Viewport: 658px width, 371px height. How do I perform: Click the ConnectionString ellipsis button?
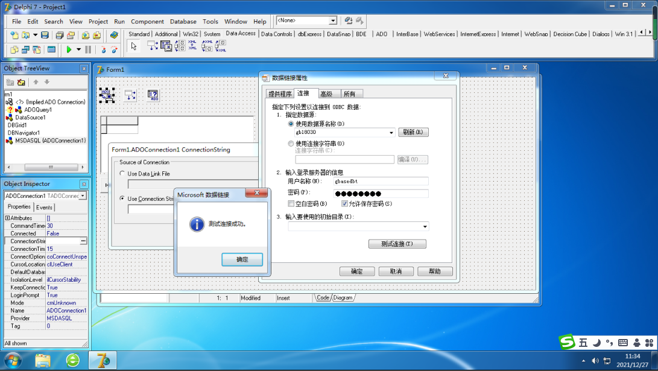(x=83, y=241)
